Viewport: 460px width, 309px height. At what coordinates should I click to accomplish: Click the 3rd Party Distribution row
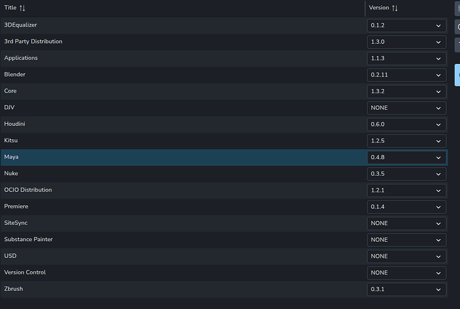point(224,42)
